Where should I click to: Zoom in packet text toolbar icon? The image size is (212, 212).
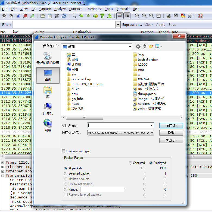click(137, 16)
